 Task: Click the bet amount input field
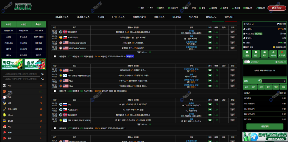274,81
